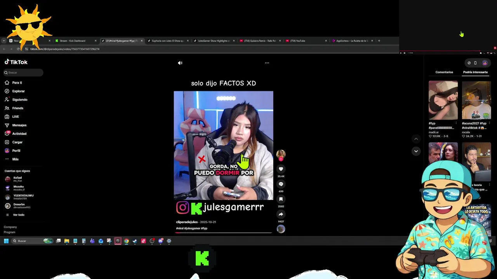Save video with the bookmark icon
Image resolution: width=497 pixels, height=279 pixels.
tap(281, 199)
